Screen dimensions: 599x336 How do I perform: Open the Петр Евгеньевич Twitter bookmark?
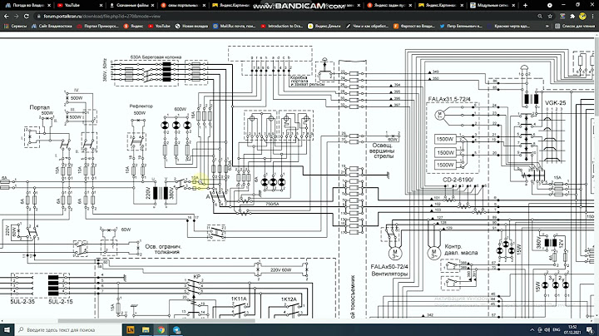[x=461, y=26]
